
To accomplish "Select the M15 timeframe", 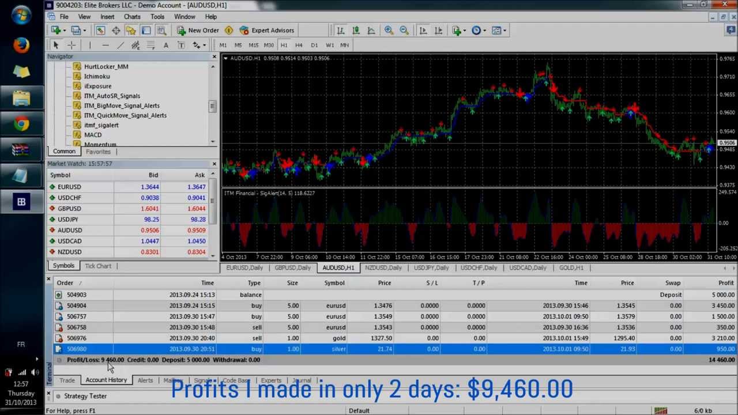I will pos(253,45).
